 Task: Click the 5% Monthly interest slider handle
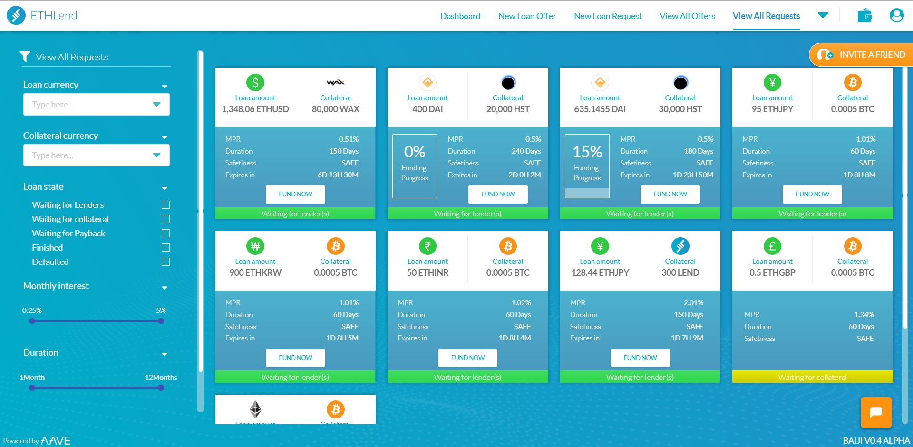[x=161, y=321]
